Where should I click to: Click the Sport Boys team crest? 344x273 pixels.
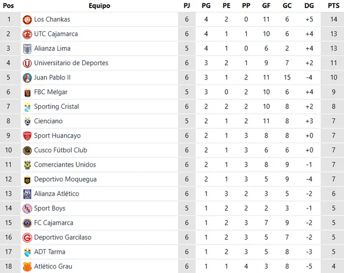pos(27,208)
